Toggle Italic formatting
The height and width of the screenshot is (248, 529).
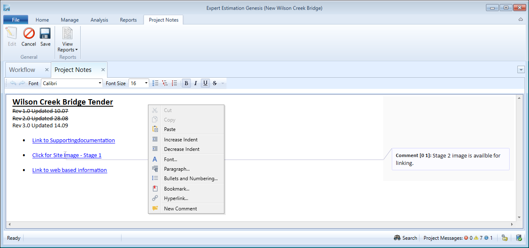pos(195,83)
